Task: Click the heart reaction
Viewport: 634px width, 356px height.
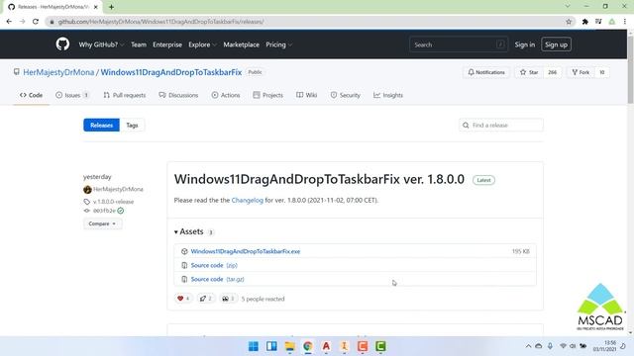Action: click(183, 299)
